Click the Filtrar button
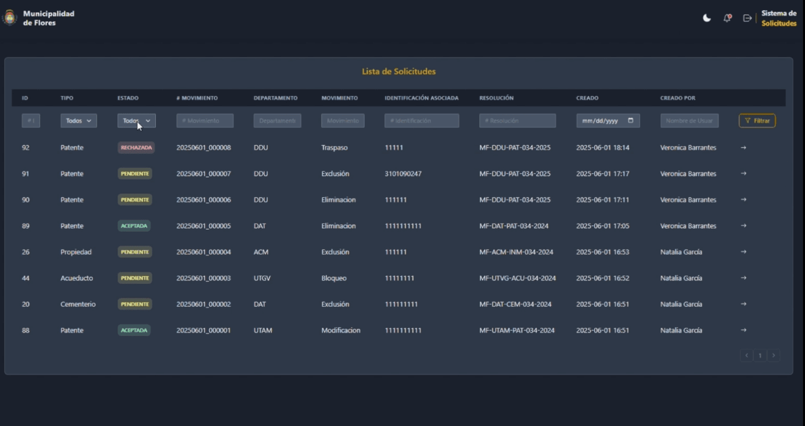This screenshot has width=805, height=426. click(x=758, y=121)
